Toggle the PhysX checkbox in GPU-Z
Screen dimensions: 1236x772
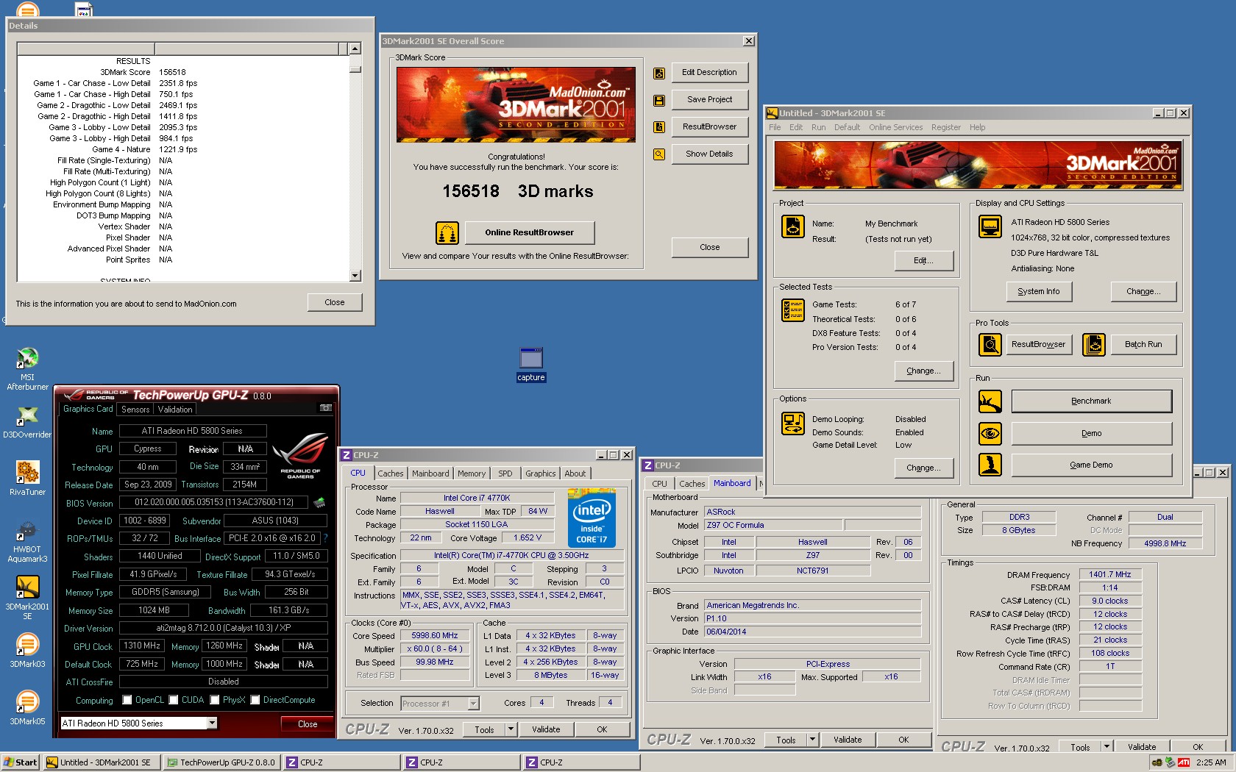click(x=215, y=700)
